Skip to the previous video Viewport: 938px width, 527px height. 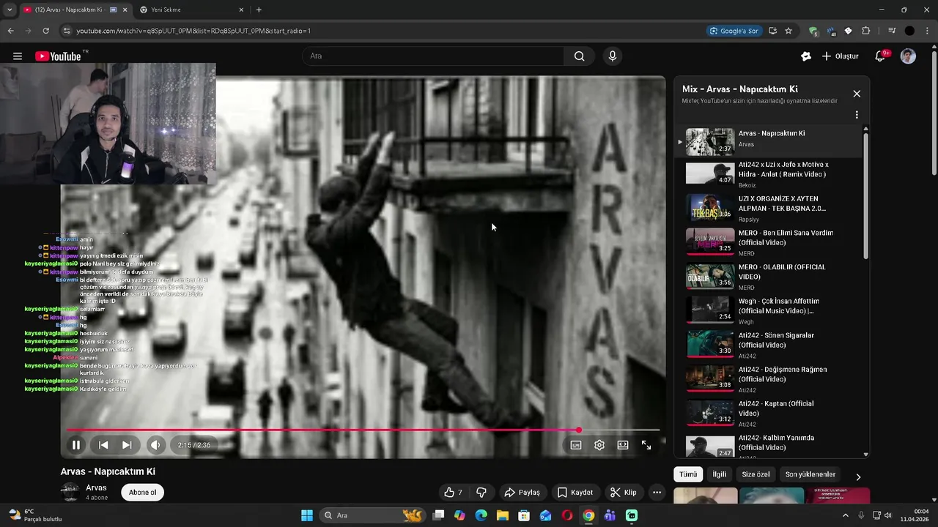coord(103,445)
